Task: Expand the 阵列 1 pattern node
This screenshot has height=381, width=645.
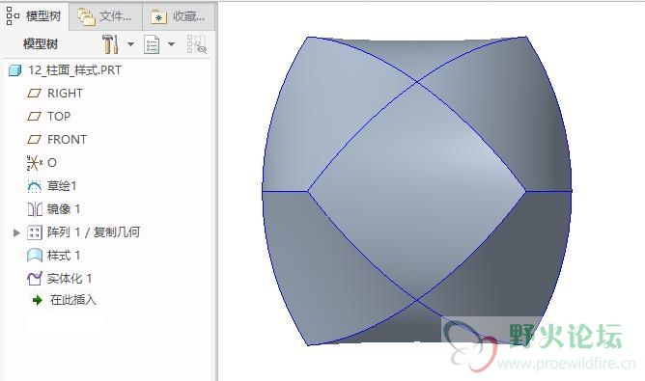Action: coord(16,232)
